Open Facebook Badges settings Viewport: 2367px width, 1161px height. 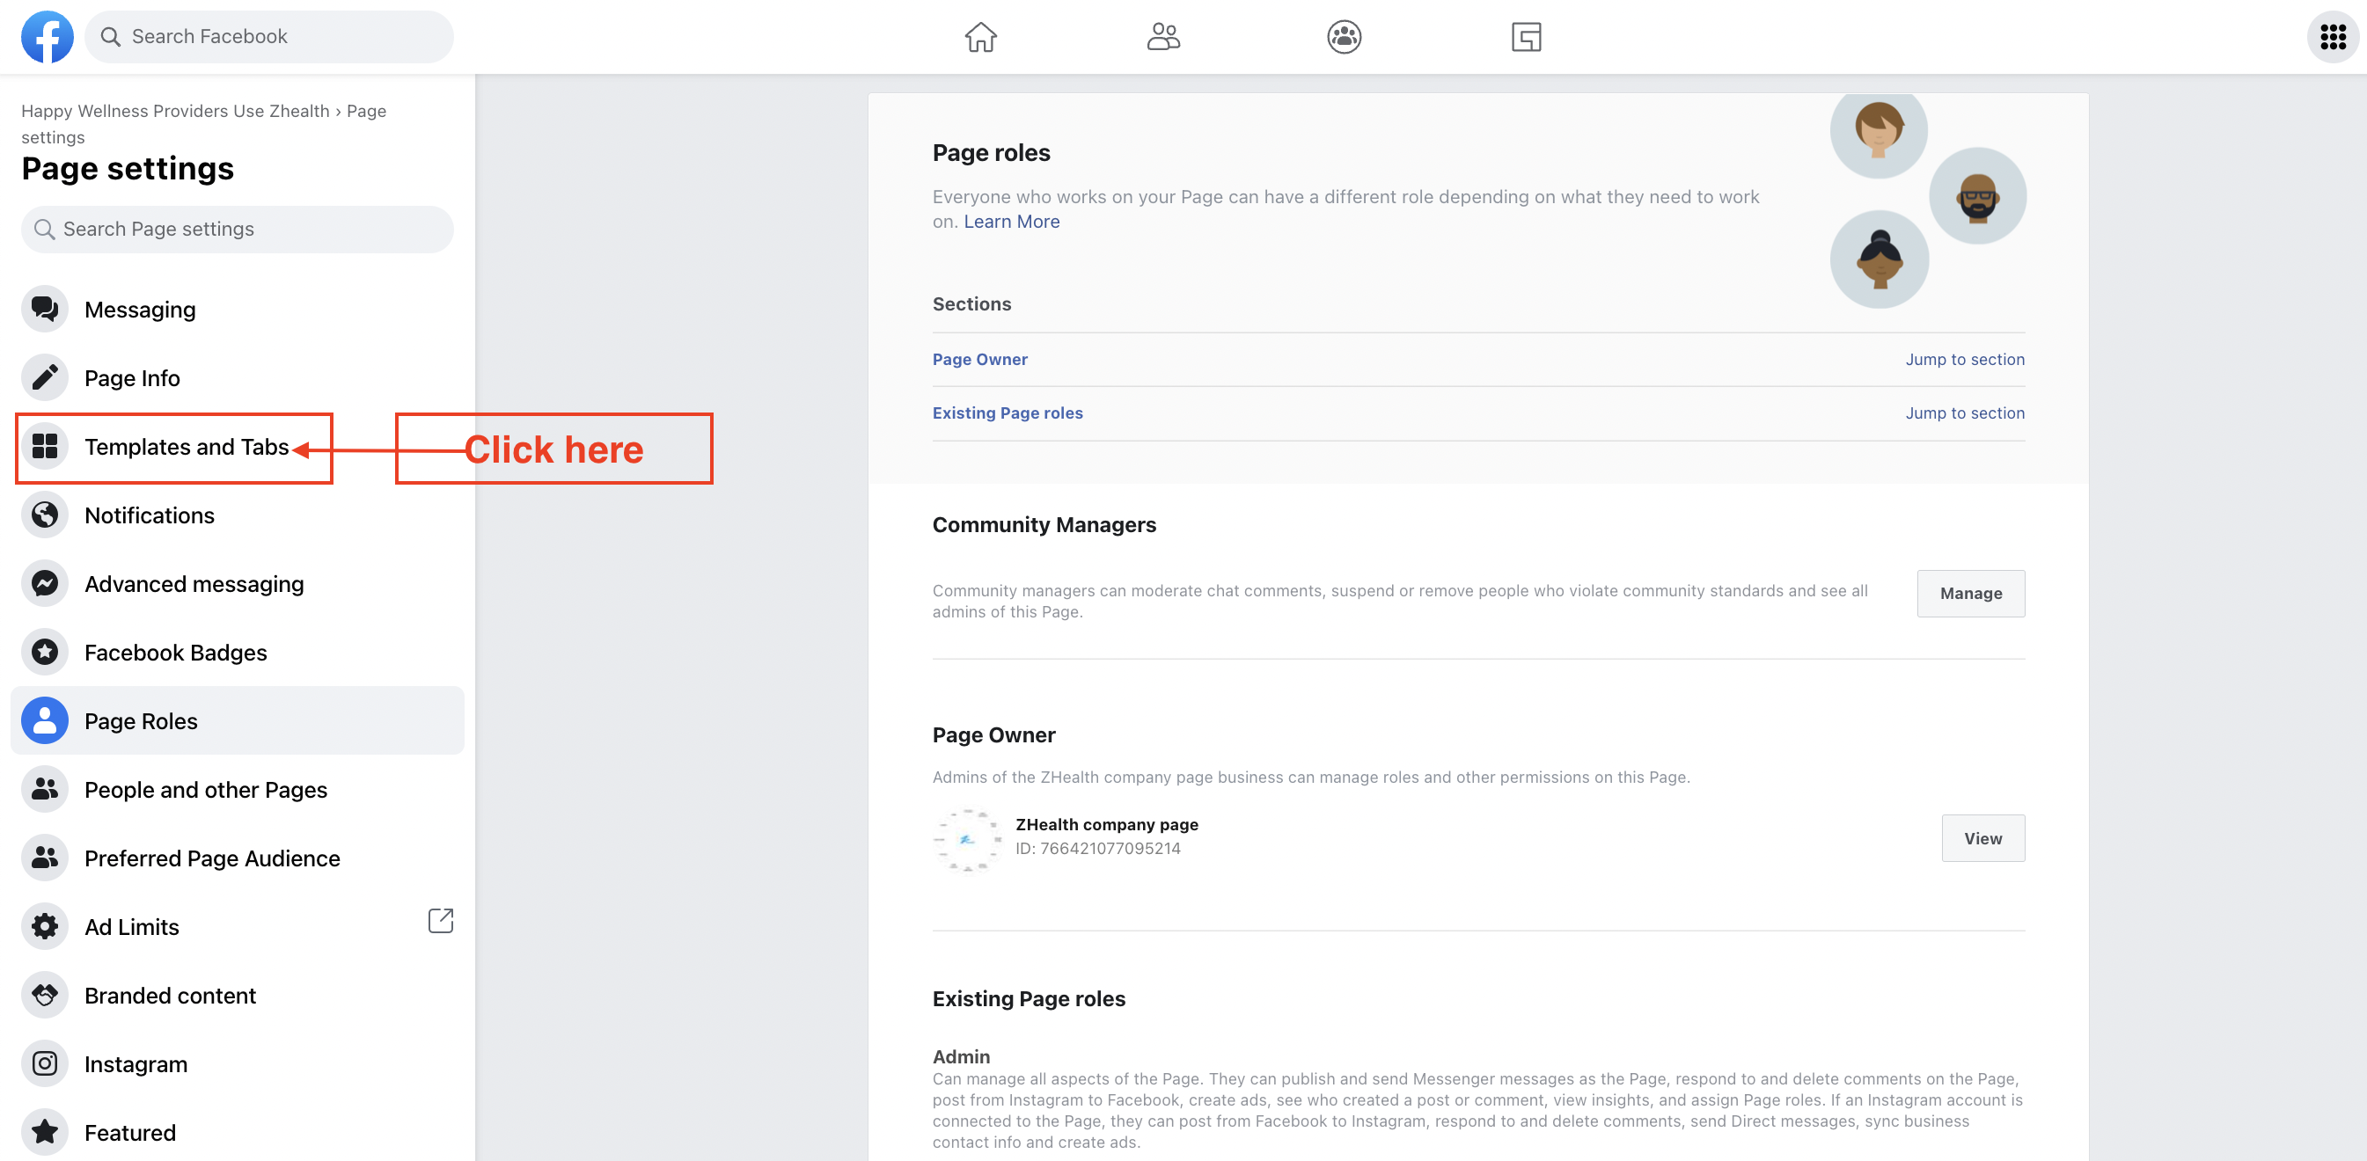(237, 652)
